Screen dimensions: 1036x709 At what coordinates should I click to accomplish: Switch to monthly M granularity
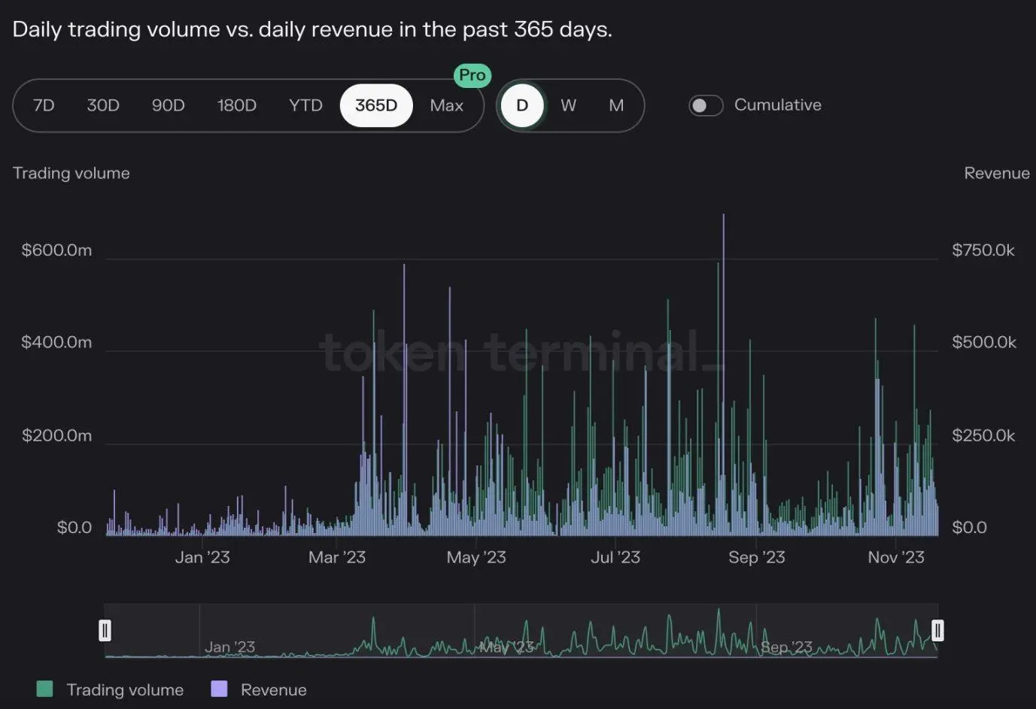[616, 105]
